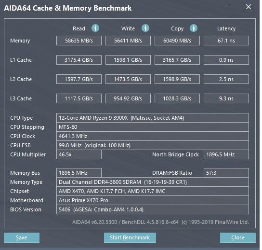Screen dimensions: 262x250
Task: Close the window with the X icon
Action: 249,7
